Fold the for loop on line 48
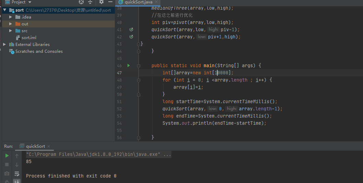The height and width of the screenshot is (183, 363). [138, 80]
